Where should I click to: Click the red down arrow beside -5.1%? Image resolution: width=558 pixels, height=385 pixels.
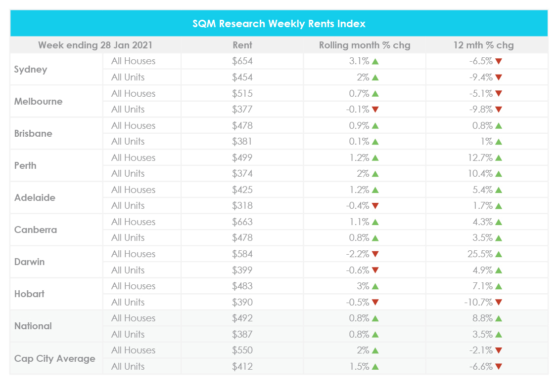point(499,94)
